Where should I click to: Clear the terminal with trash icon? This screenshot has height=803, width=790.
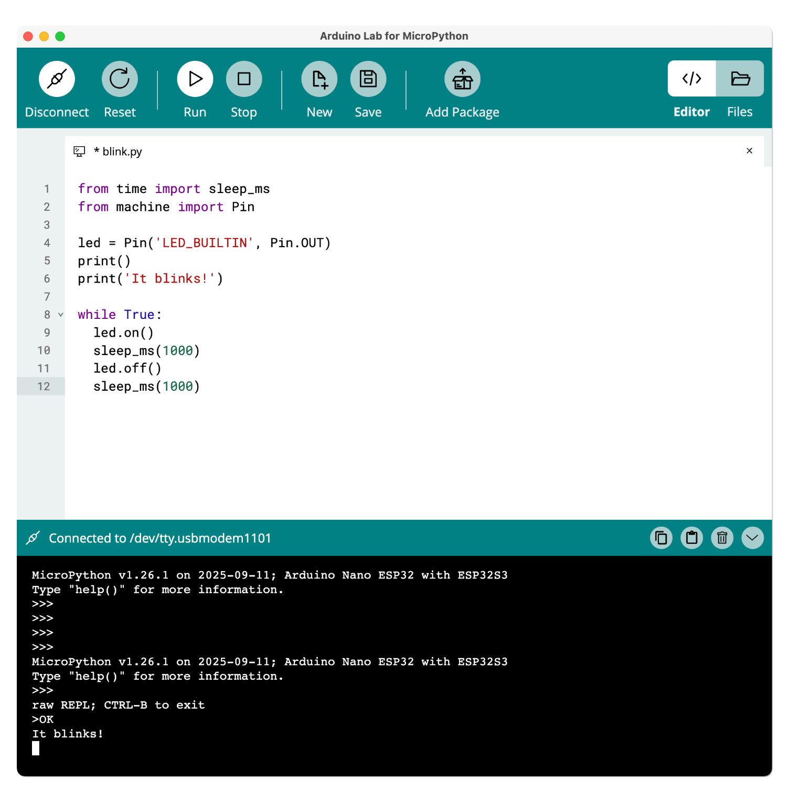[722, 538]
